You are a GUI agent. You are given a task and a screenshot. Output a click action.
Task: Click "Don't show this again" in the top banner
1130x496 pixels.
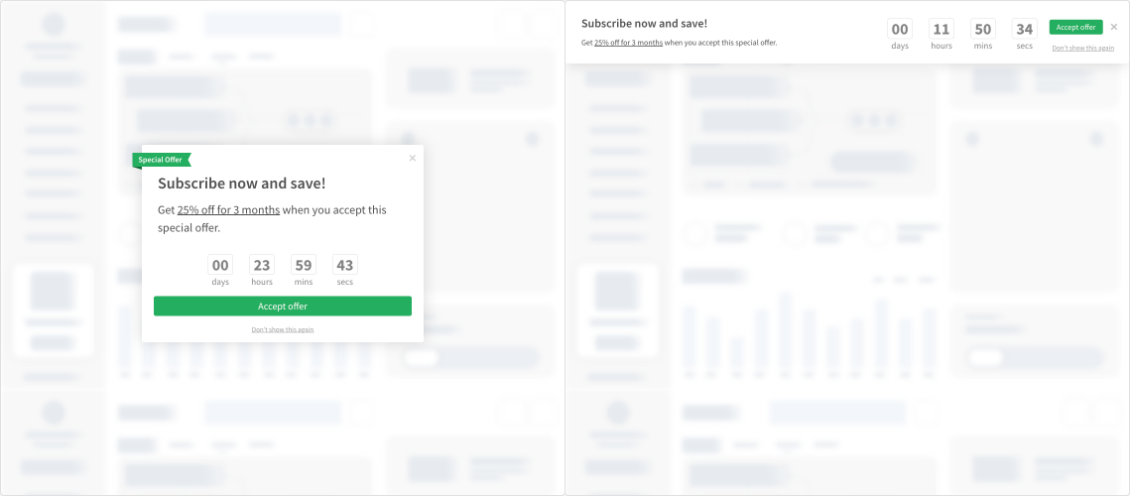pos(1082,48)
